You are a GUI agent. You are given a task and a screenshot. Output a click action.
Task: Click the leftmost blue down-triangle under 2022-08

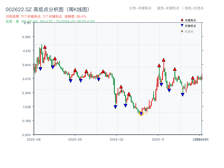coord(40,68)
